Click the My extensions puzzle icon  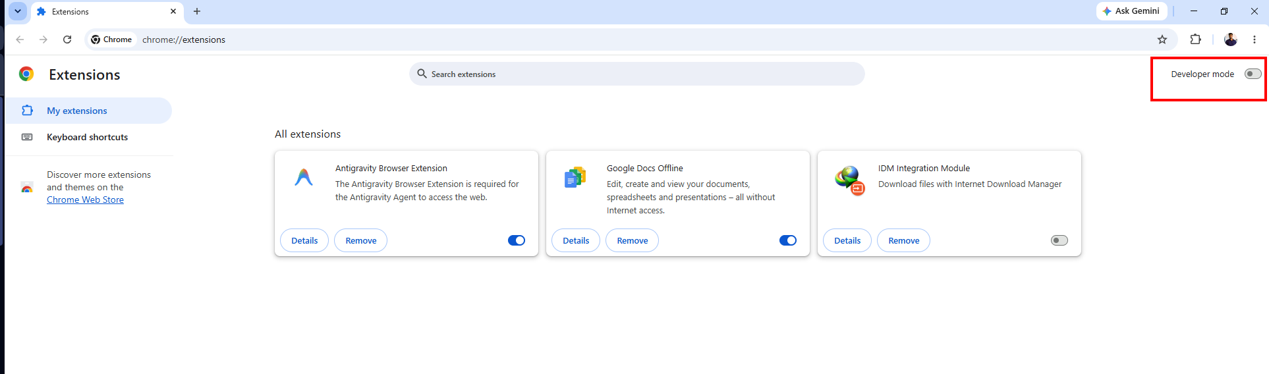pos(27,111)
